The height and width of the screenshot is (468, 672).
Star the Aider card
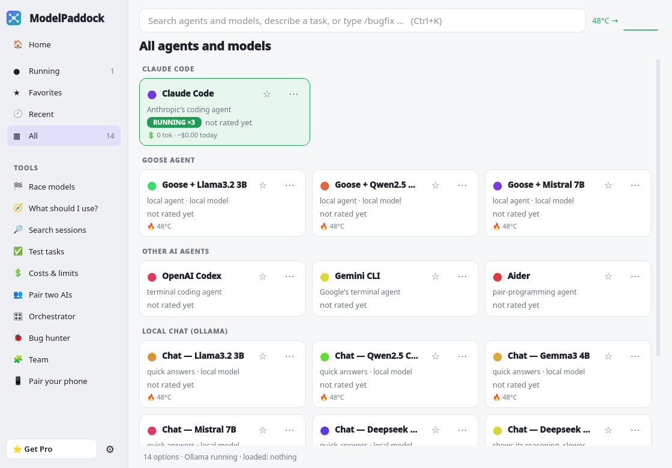[608, 277]
